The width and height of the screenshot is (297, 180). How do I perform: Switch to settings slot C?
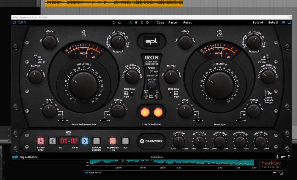(x=142, y=23)
